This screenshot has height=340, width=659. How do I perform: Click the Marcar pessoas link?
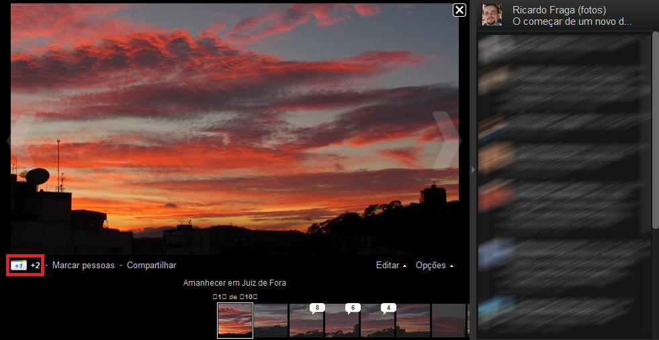83,266
